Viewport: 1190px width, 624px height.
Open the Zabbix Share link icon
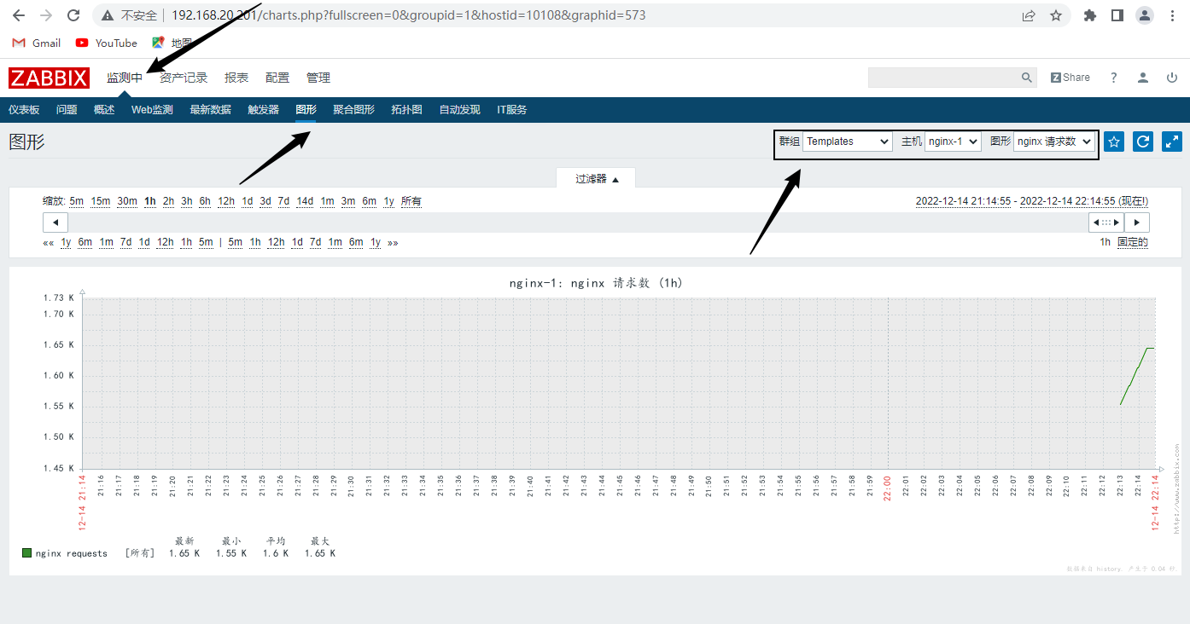[1070, 78]
